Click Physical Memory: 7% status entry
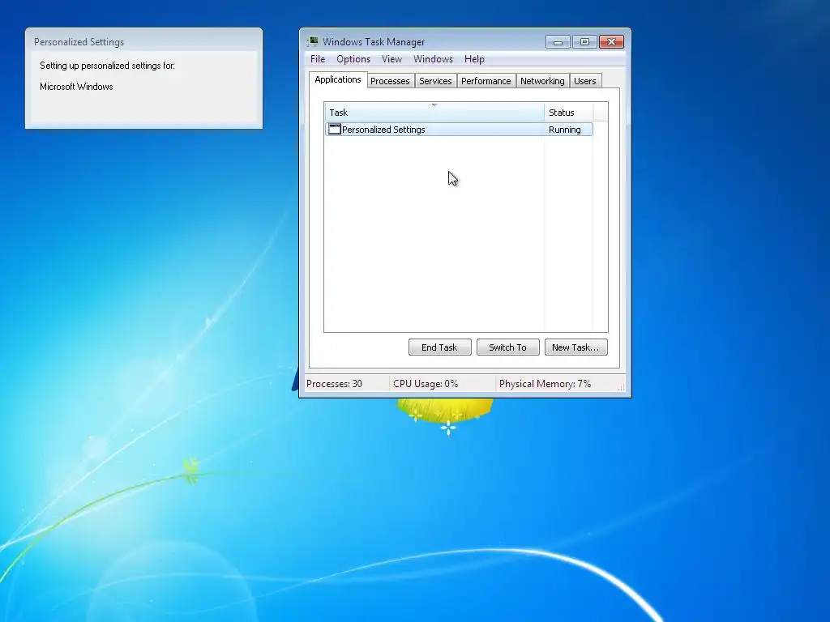The width and height of the screenshot is (830, 622). coord(545,384)
